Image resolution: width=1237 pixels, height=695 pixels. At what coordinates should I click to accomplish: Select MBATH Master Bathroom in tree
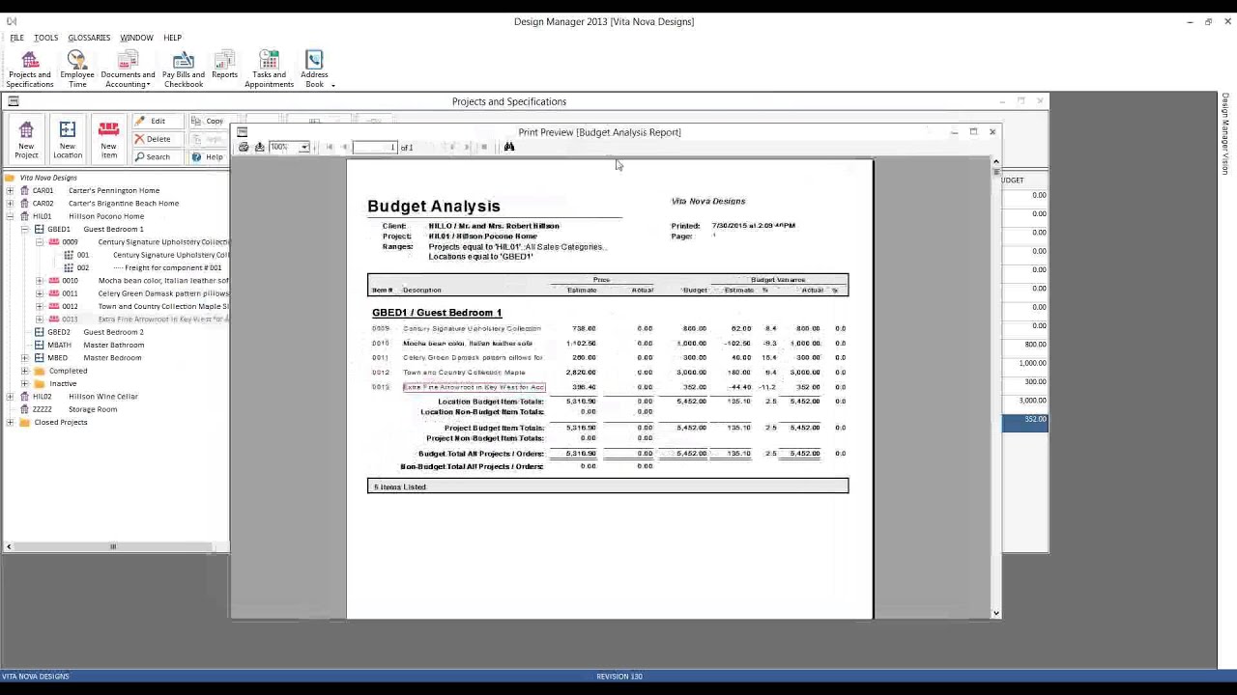(96, 345)
